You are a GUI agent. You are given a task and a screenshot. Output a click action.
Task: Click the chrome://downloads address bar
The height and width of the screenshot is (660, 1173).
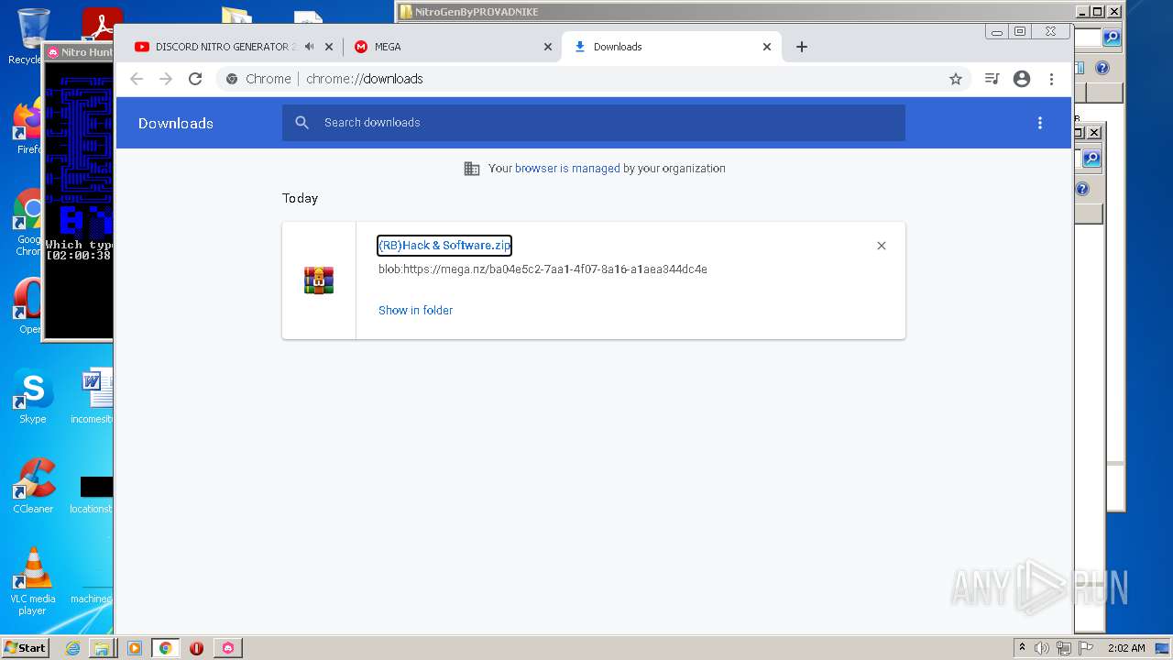pyautogui.click(x=594, y=79)
